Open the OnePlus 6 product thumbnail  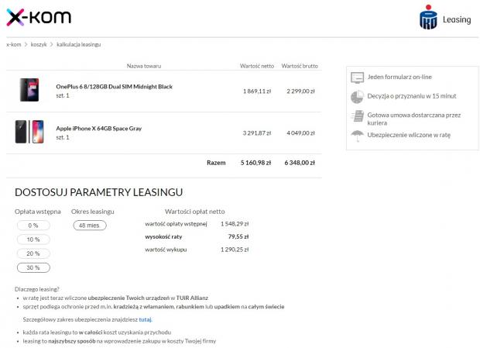pyautogui.click(x=29, y=90)
